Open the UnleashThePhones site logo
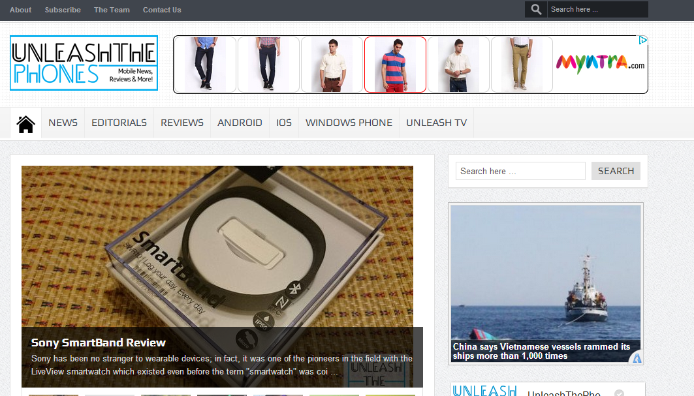 (84, 63)
